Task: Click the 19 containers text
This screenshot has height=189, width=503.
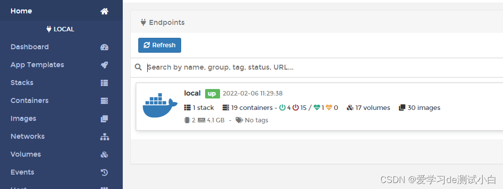Action: tap(252, 108)
